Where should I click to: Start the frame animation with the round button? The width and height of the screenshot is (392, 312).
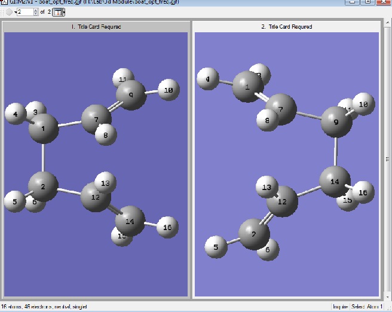[x=9, y=12]
